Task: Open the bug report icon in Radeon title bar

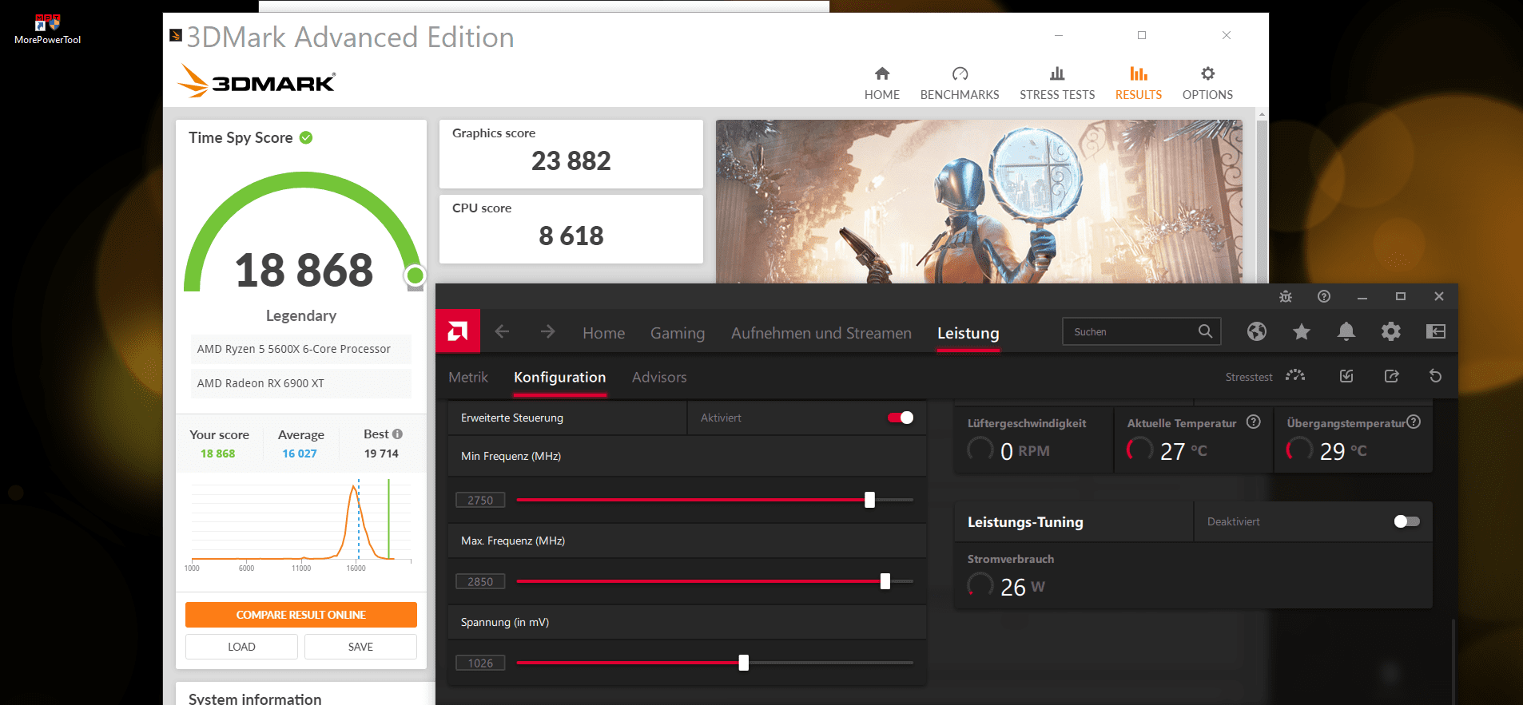Action: point(1286,296)
